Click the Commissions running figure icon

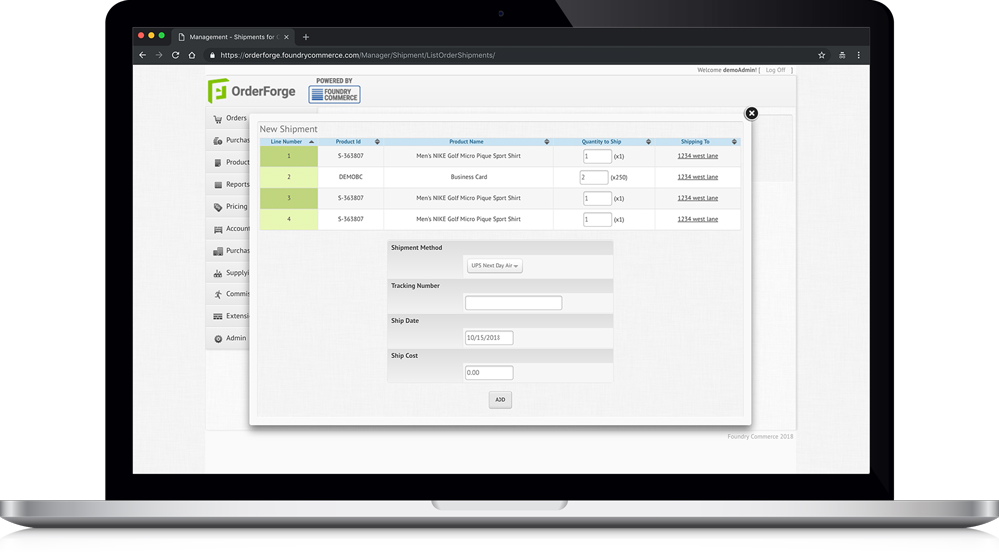(217, 295)
